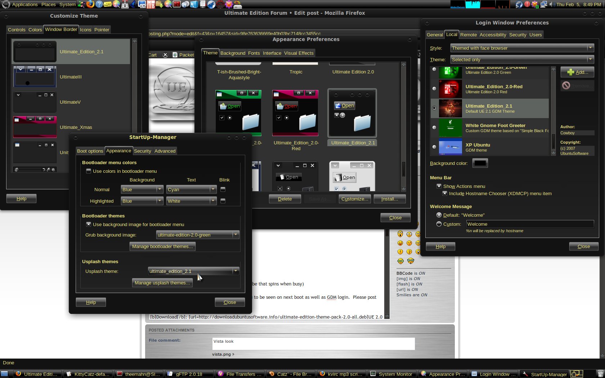This screenshot has height=378, width=605.
Task: Open Grub background image dropdown
Action: tap(198, 235)
